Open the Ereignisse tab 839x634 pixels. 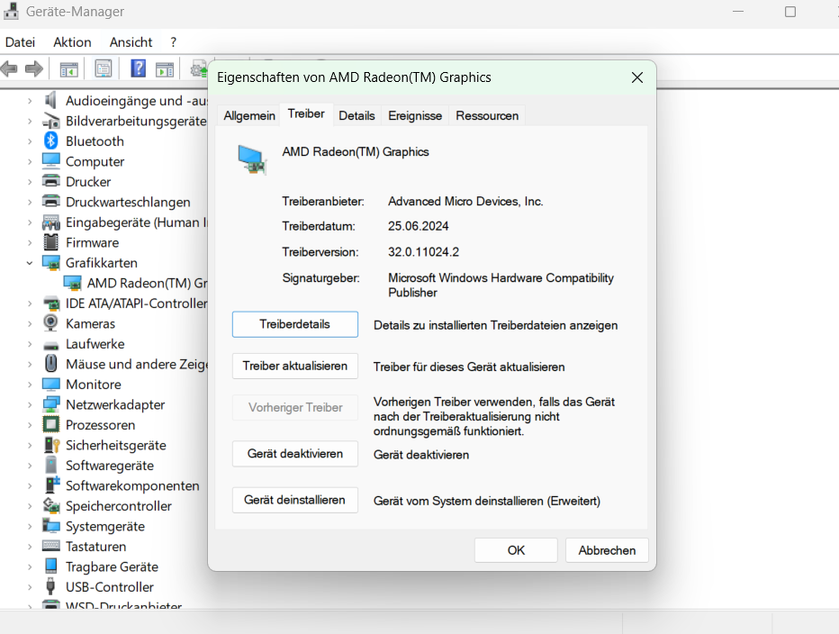tap(415, 115)
